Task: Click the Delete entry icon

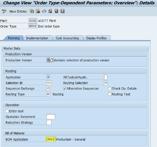Action: [38, 11]
